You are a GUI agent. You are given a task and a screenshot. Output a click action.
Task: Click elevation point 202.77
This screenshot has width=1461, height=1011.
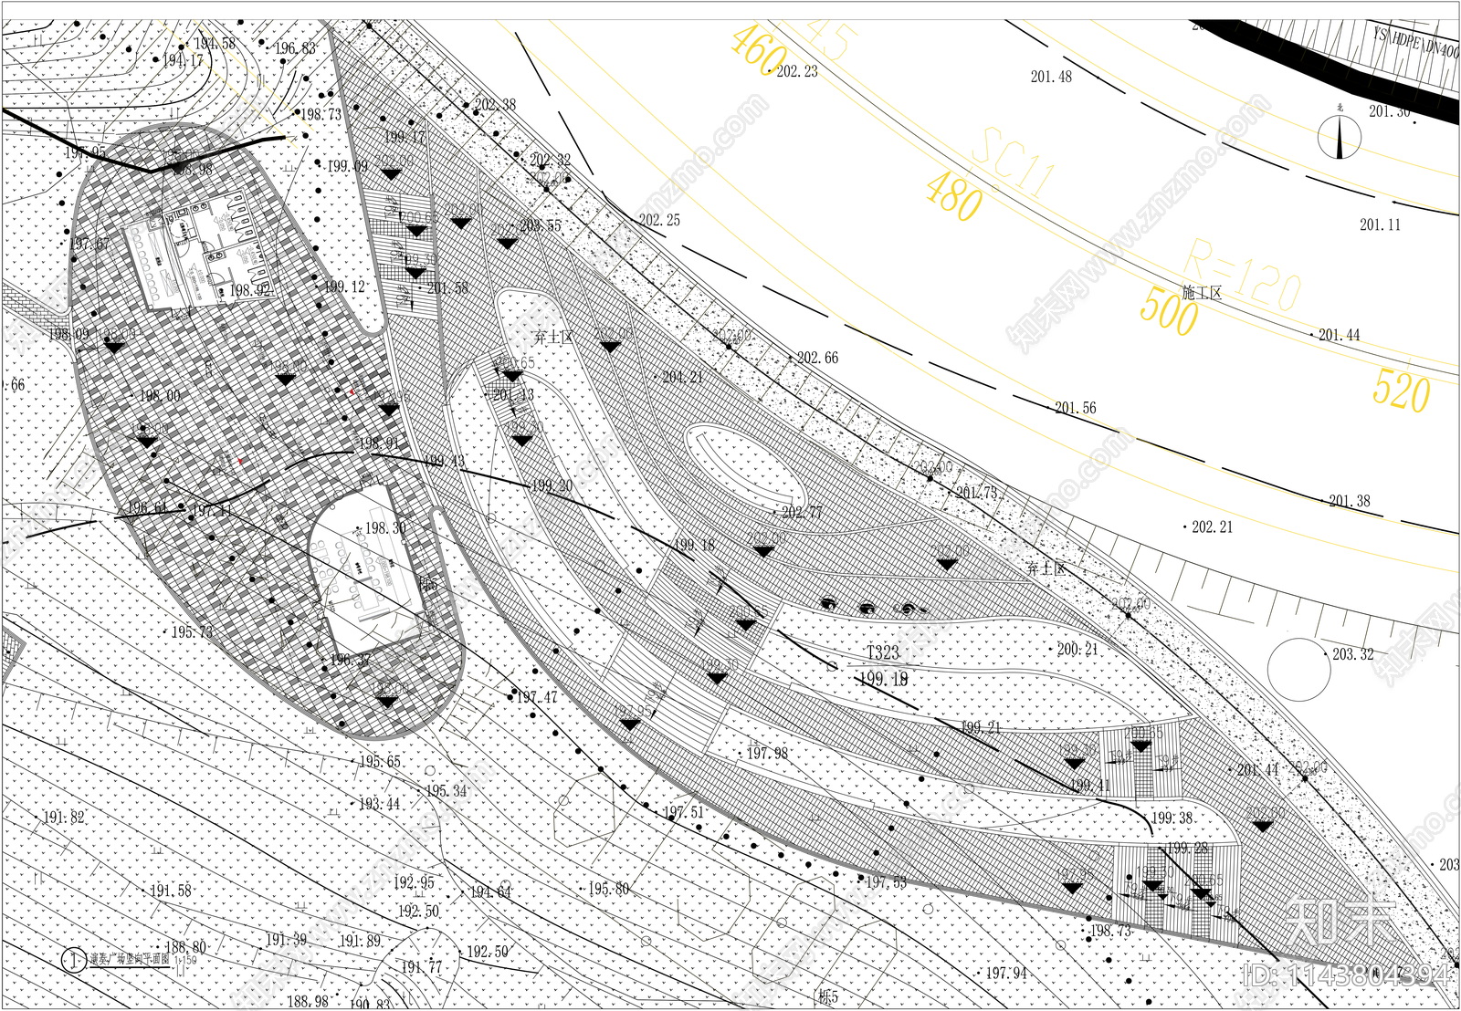[x=802, y=513]
